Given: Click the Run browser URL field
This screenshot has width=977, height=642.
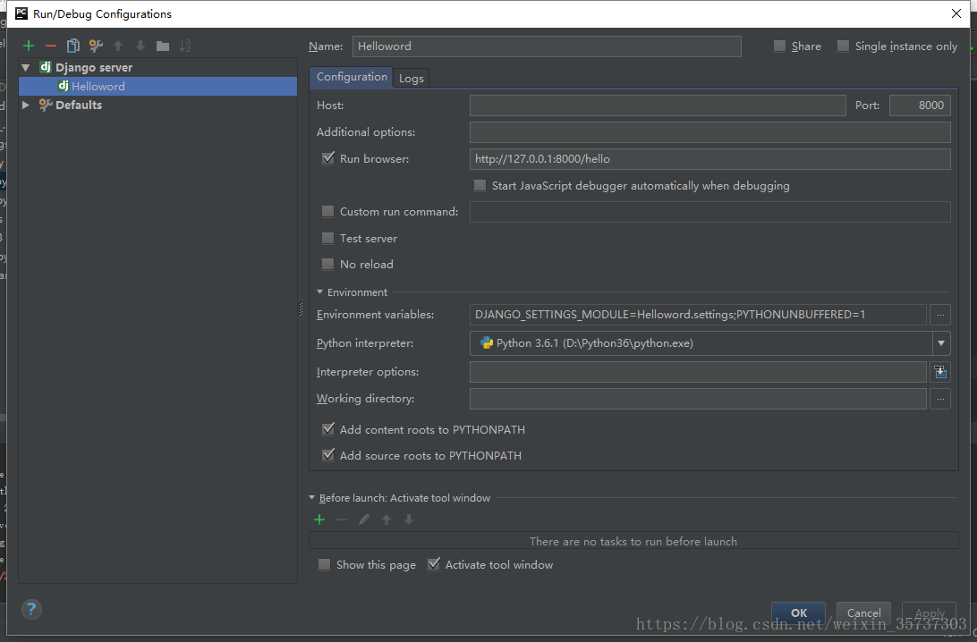Looking at the screenshot, I should coord(709,159).
